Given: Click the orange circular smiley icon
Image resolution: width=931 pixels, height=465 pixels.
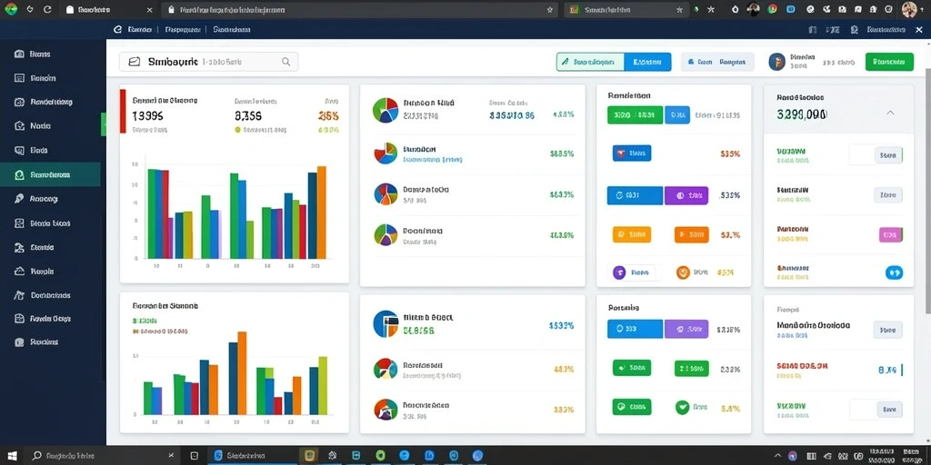Looking at the screenshot, I should [683, 272].
